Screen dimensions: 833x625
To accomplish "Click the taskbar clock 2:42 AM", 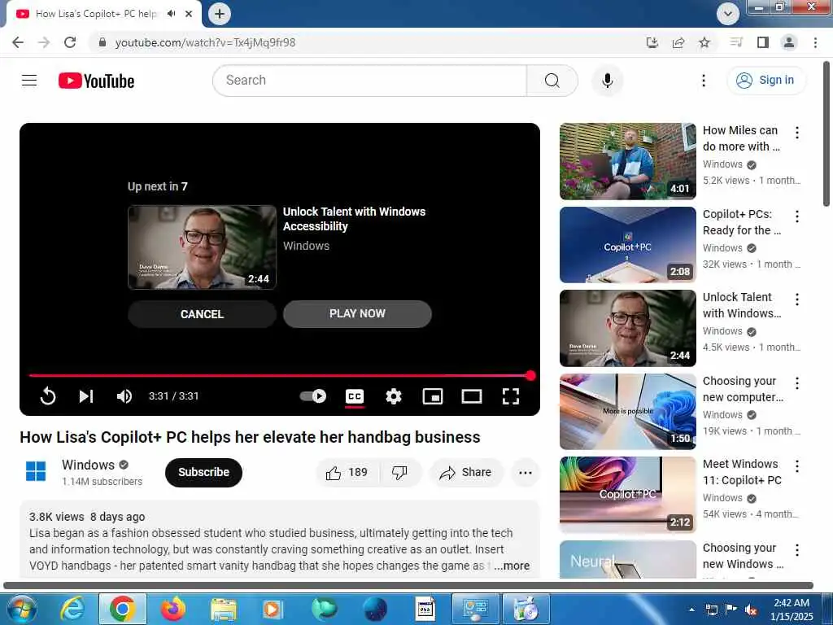I will click(792, 610).
